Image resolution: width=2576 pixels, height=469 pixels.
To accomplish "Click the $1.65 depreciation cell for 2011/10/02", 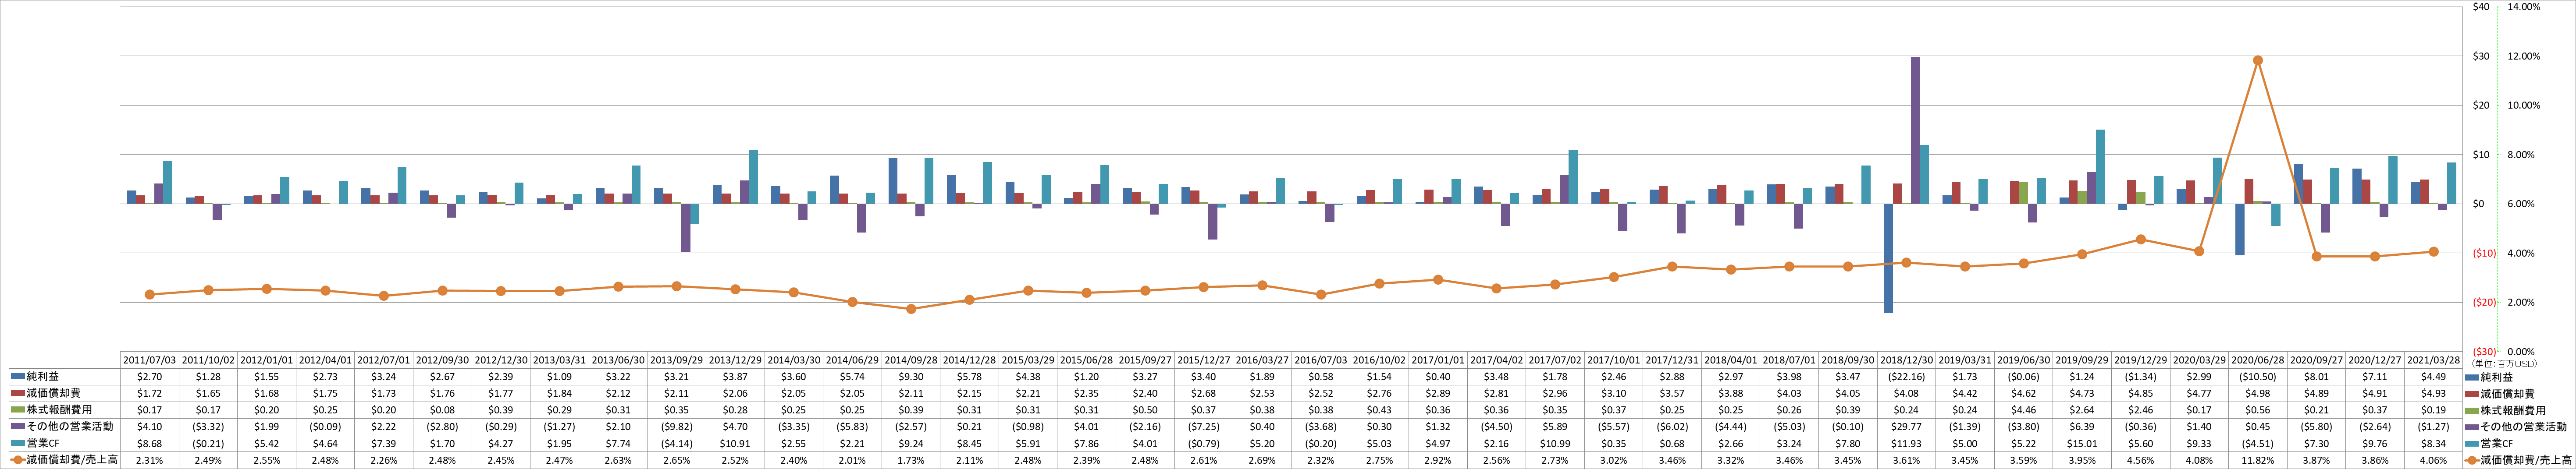I will (208, 393).
